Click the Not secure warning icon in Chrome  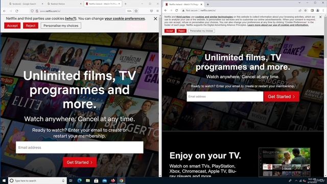coord(183,10)
